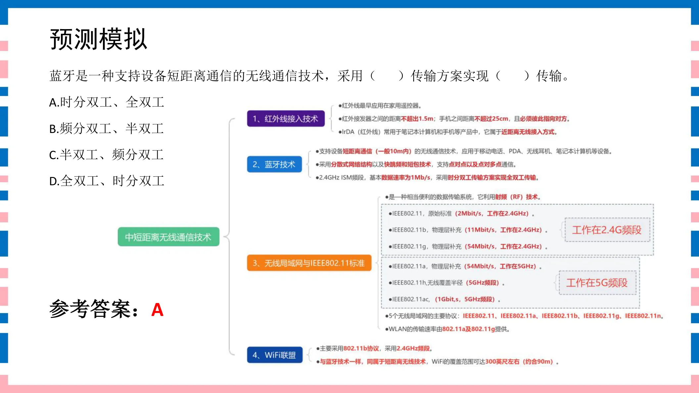
Task: Click the 参考答案 label
Action: click(x=94, y=309)
